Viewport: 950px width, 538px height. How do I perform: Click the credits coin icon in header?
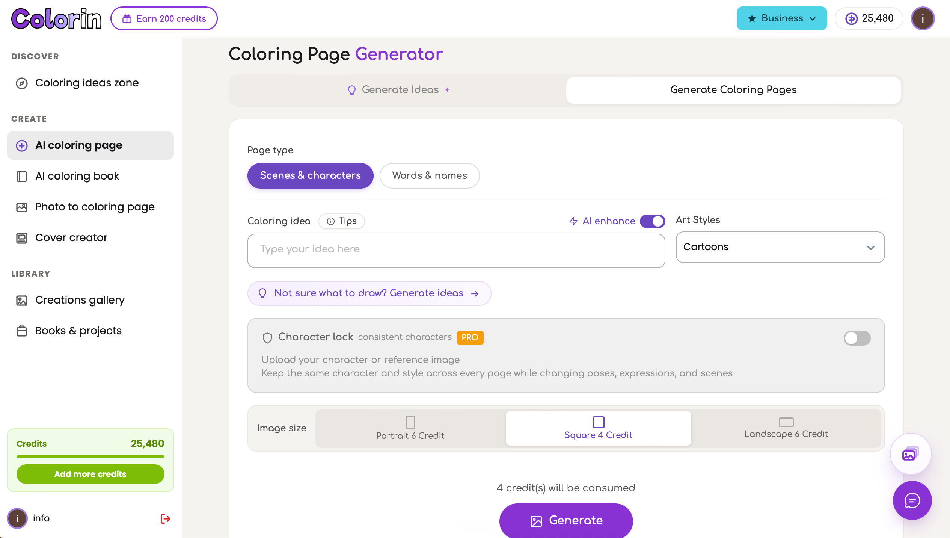point(851,18)
